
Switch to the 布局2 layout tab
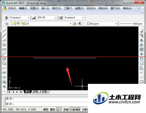[45, 91]
